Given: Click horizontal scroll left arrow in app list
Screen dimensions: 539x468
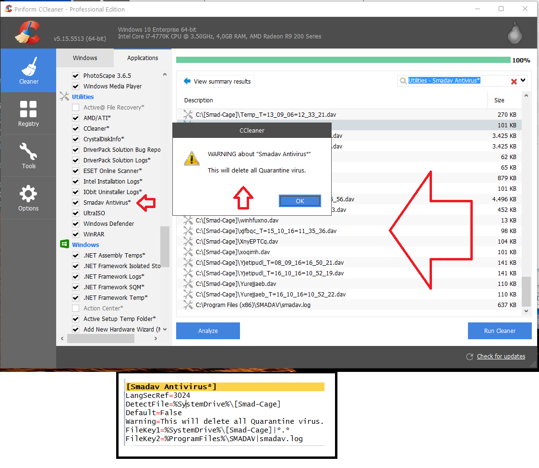Looking at the screenshot, I should 62,339.
